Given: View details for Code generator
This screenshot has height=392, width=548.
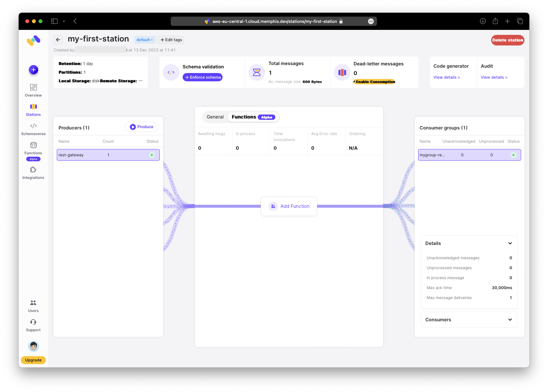Looking at the screenshot, I should point(446,77).
